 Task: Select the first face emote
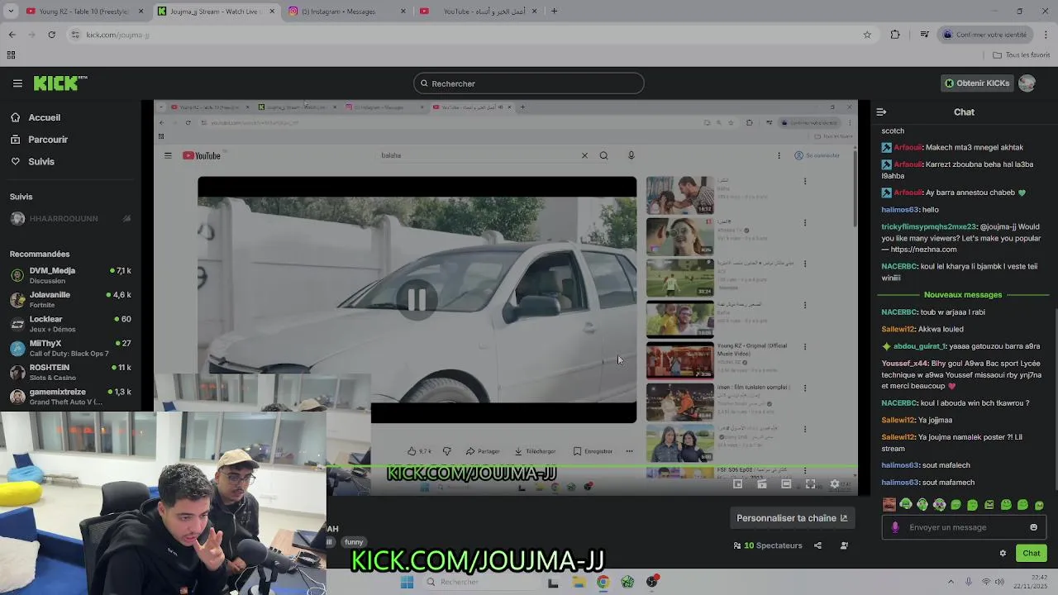pos(889,504)
